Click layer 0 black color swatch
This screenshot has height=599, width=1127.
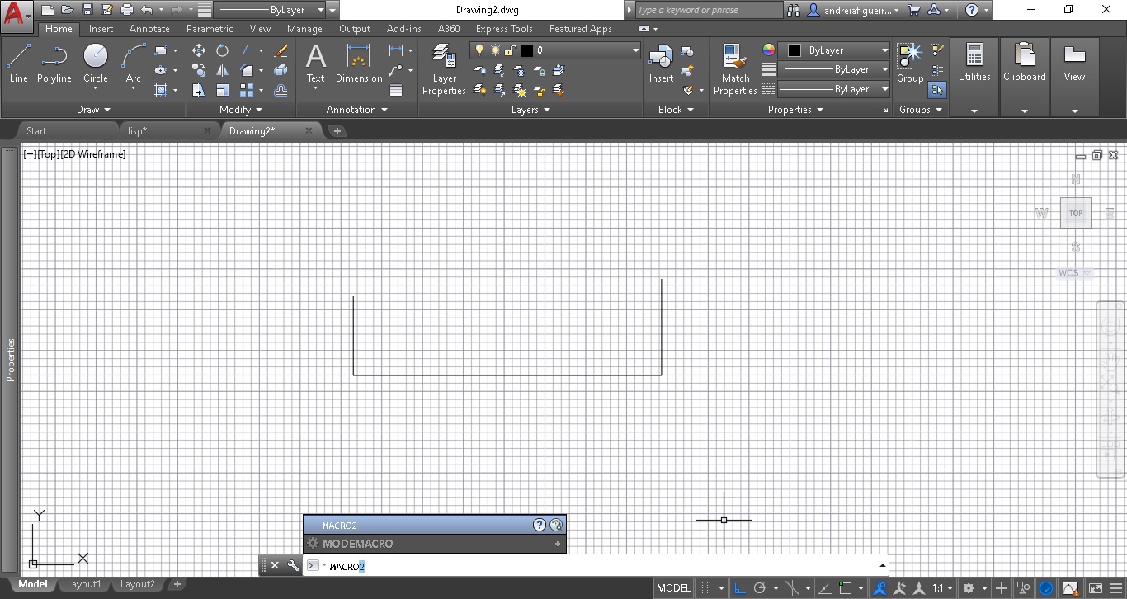tap(526, 50)
